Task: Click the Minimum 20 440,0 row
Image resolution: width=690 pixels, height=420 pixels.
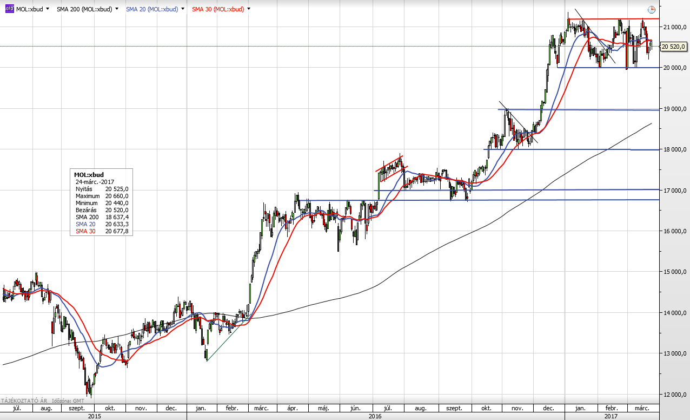Action: [x=102, y=203]
